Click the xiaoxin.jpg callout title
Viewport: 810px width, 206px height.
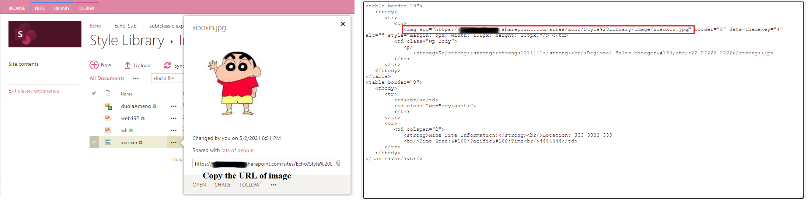209,28
